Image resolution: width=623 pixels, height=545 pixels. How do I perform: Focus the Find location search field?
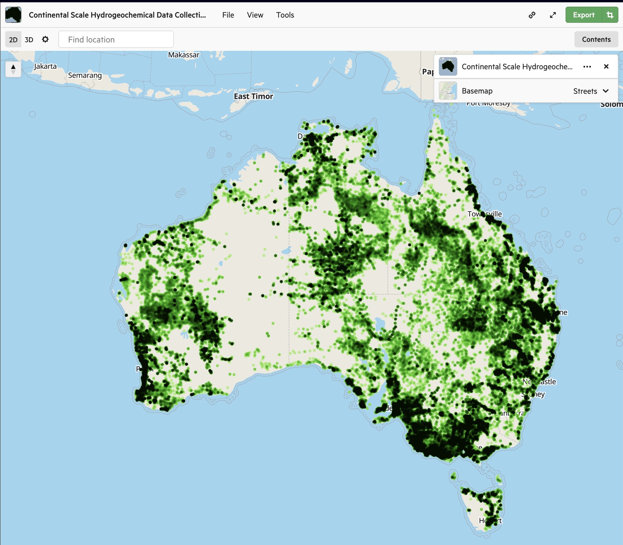116,39
